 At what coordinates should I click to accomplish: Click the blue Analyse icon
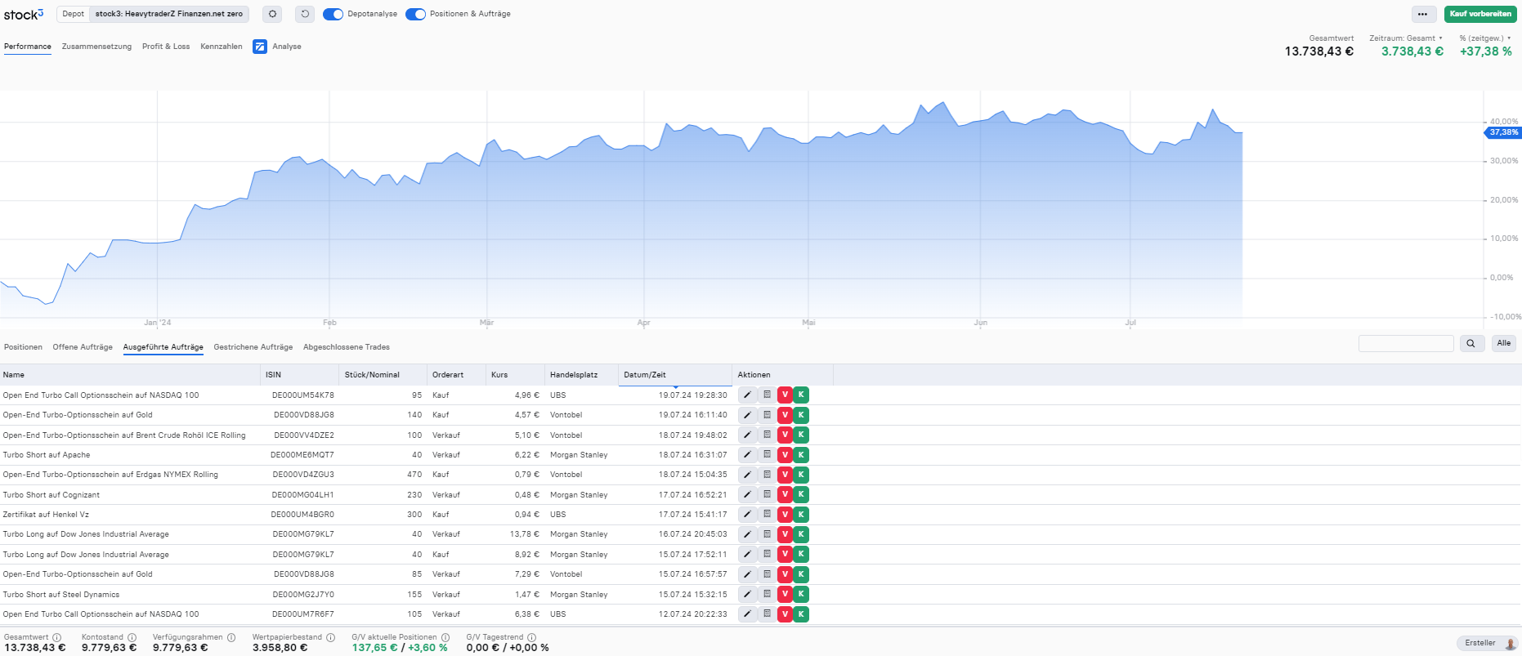click(x=260, y=47)
